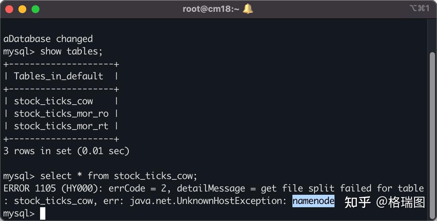Select the stock_ticks_mor_rt table row
The height and width of the screenshot is (221, 437).
pos(61,126)
